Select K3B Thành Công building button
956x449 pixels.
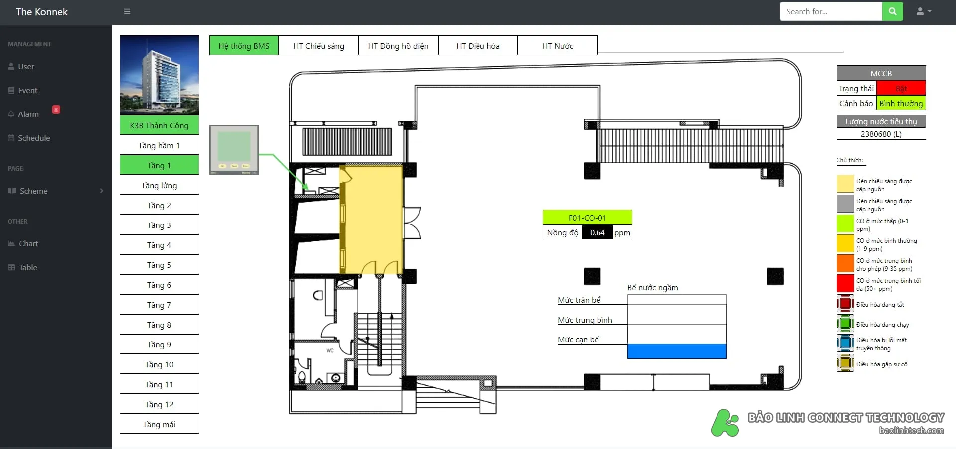pos(159,125)
